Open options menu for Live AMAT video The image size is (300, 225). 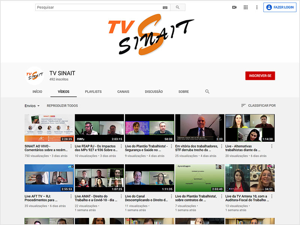pyautogui.click(x=121, y=196)
